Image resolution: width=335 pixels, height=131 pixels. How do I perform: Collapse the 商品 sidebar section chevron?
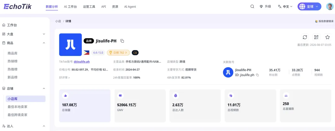[x=44, y=43]
